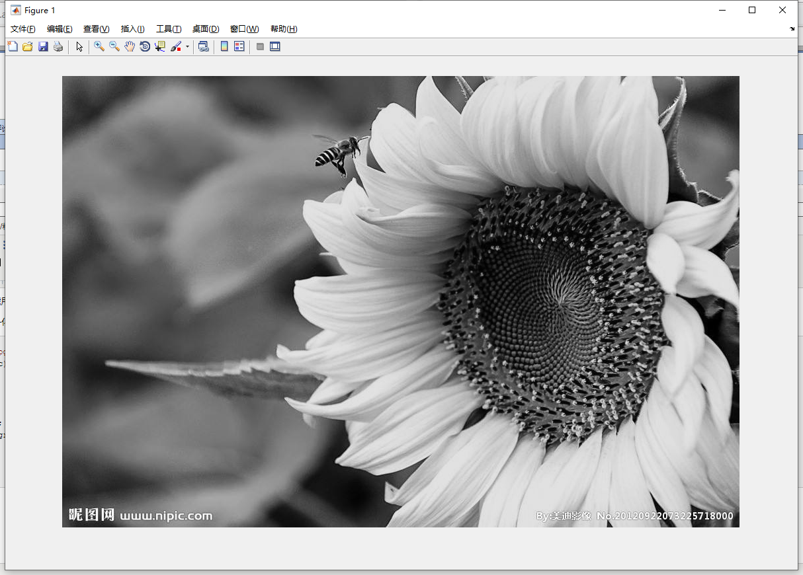Viewport: 803px width, 575px height.
Task: Activate the Zoom Out magnifier tool
Action: [x=114, y=46]
